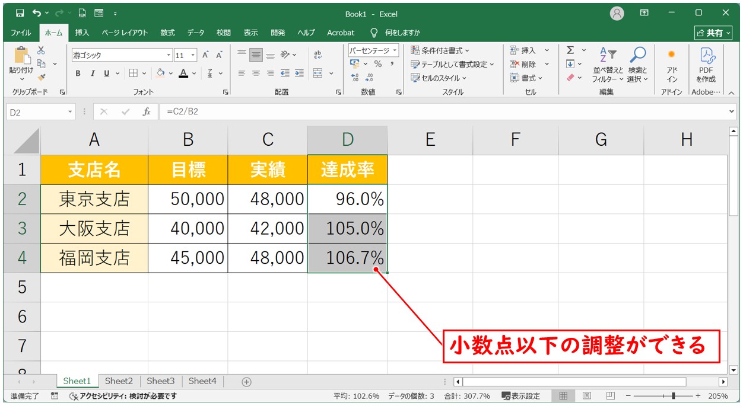Expand the Name Box dropdown arrow

point(70,111)
